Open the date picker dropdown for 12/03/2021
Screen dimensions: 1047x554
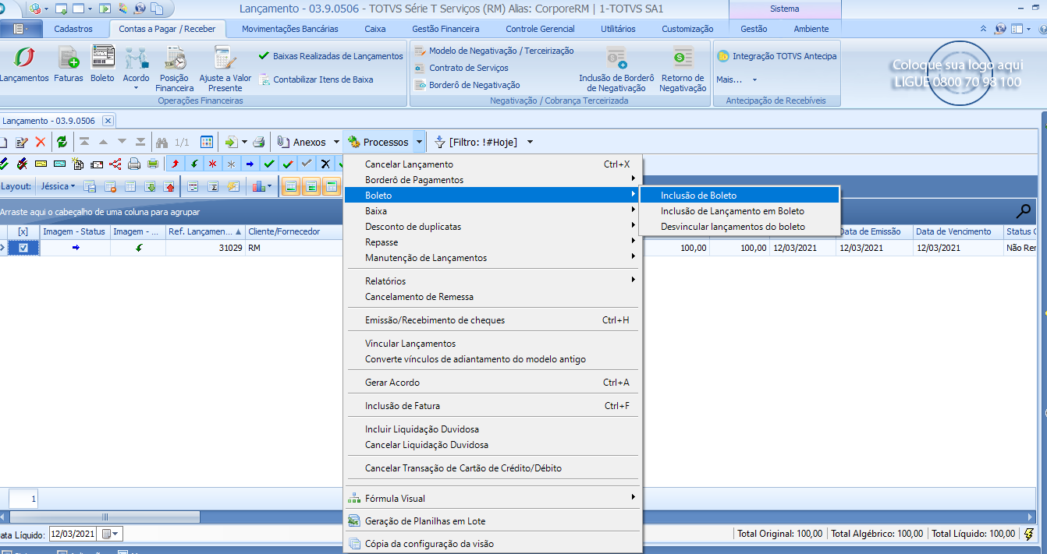coord(112,534)
